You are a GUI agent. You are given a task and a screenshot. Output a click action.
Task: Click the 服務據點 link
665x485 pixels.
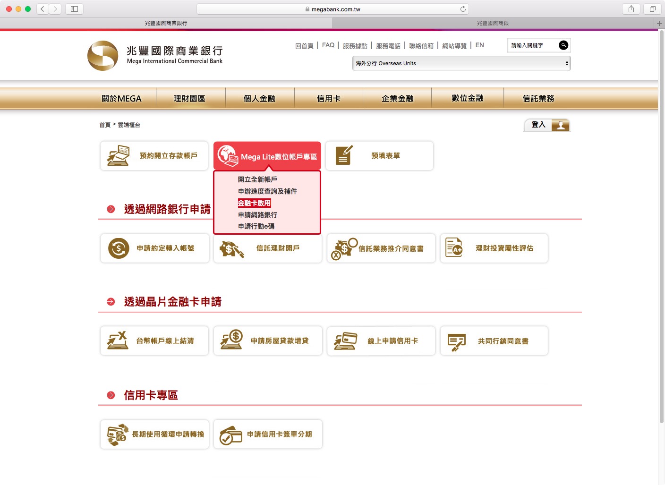point(355,46)
